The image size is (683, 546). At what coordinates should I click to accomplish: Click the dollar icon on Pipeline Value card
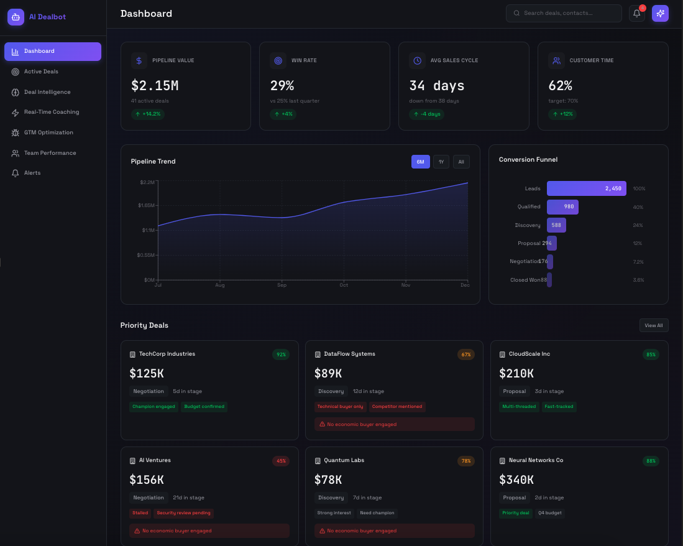(138, 60)
